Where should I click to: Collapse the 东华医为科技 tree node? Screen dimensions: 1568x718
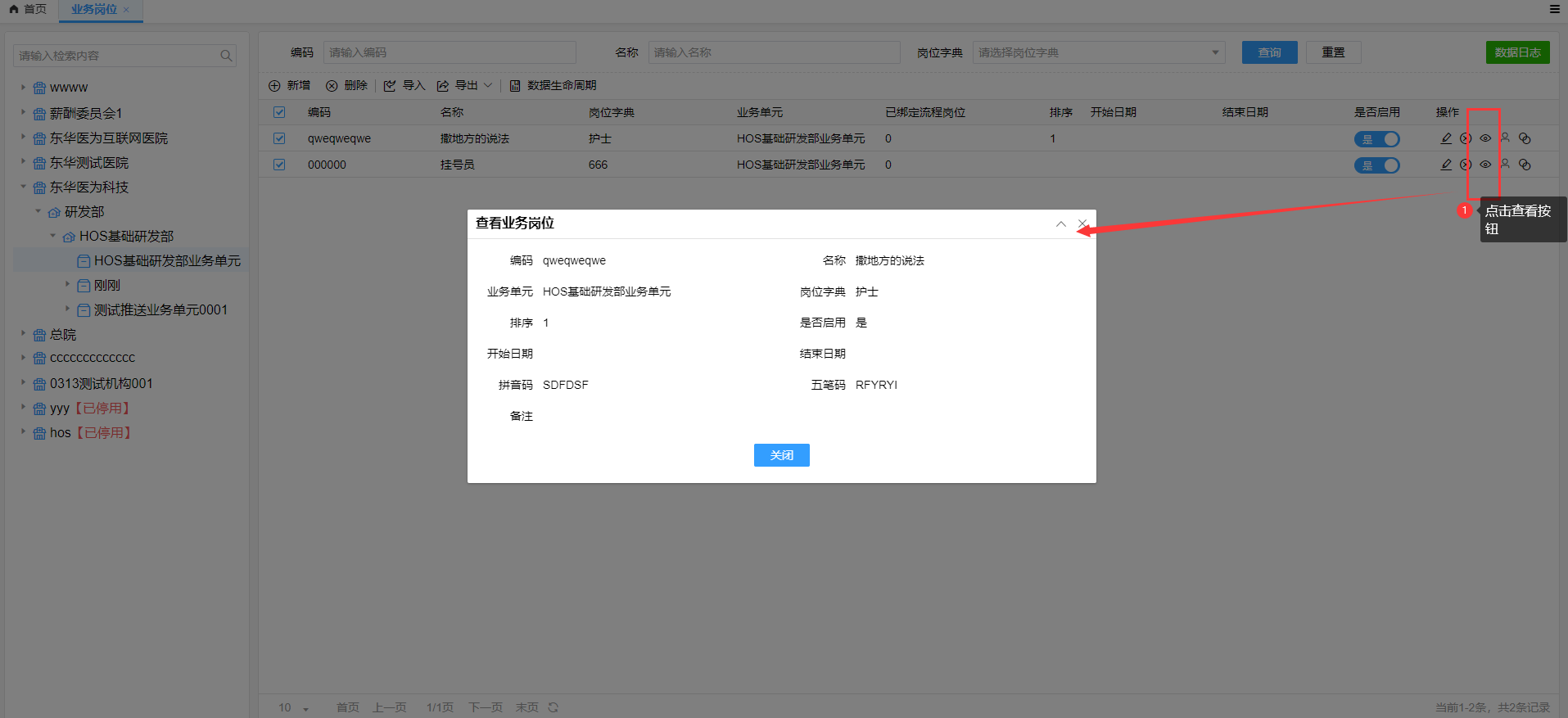[23, 187]
